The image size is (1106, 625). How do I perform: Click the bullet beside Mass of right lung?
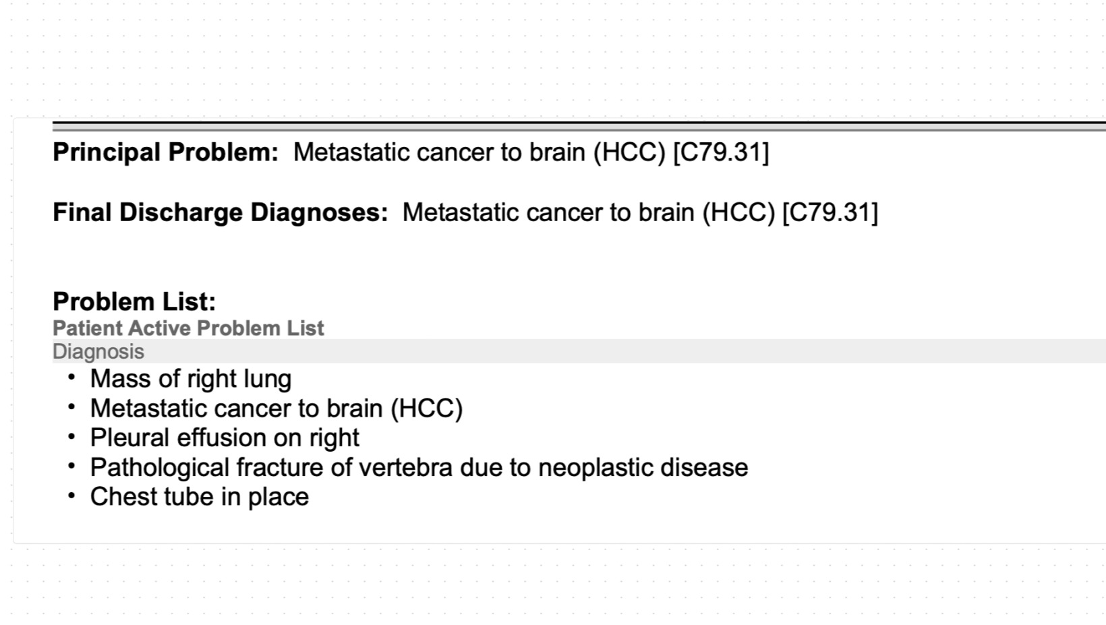pyautogui.click(x=71, y=378)
